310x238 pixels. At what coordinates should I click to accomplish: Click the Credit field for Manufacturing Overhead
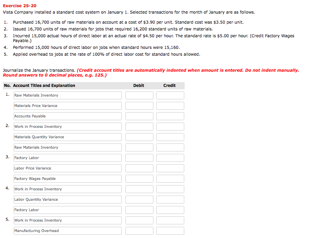point(170,231)
